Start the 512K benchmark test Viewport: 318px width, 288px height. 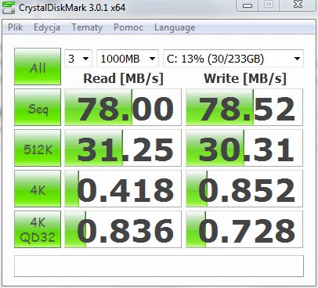click(x=38, y=148)
